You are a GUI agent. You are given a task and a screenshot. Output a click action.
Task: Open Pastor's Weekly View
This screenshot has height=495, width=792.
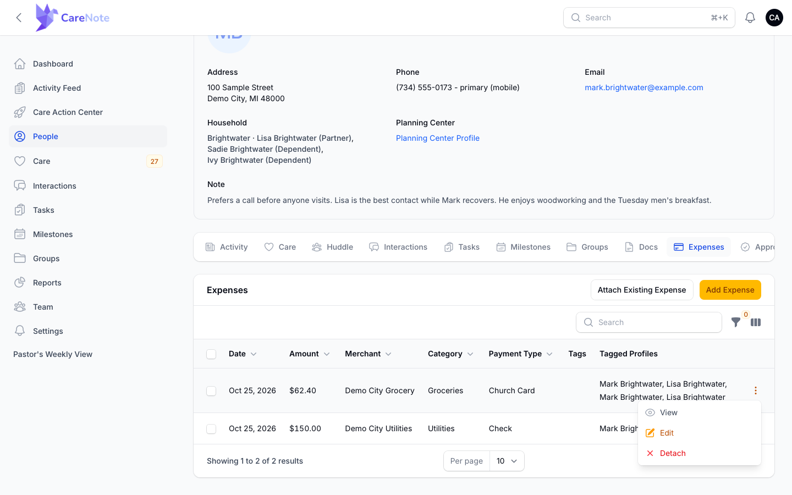(x=53, y=354)
